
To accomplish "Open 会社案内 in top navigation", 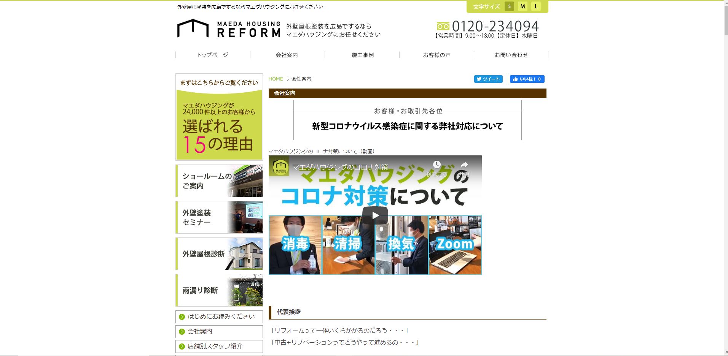I will [x=287, y=55].
